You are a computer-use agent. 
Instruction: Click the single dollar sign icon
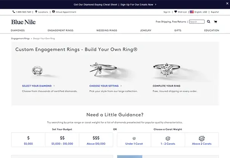[28, 138]
